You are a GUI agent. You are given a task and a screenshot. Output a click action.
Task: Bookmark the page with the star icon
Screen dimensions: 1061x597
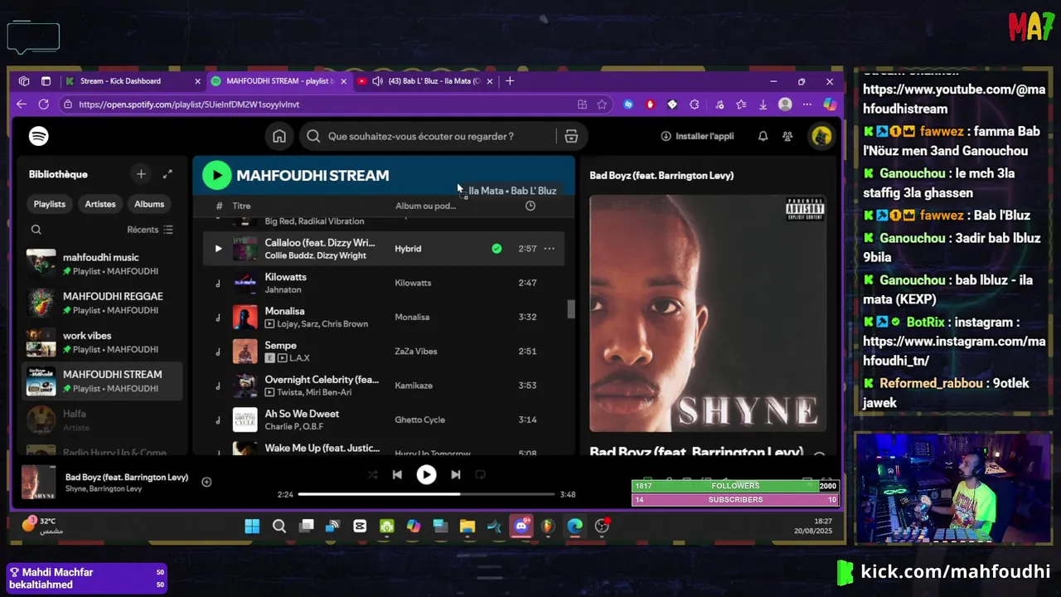pos(602,104)
